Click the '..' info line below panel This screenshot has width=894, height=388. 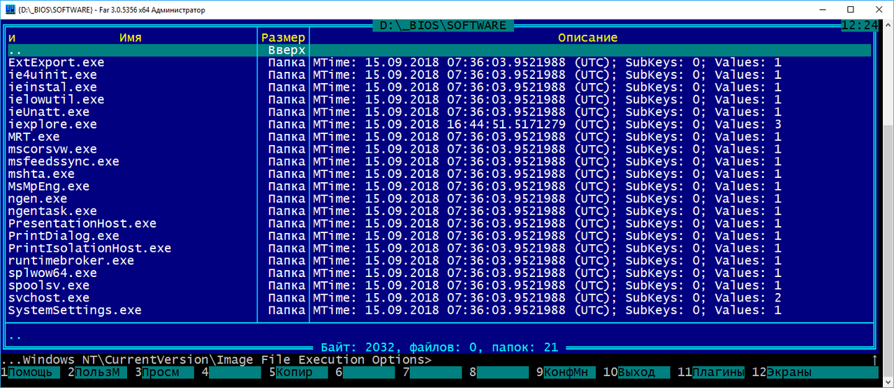click(15, 336)
